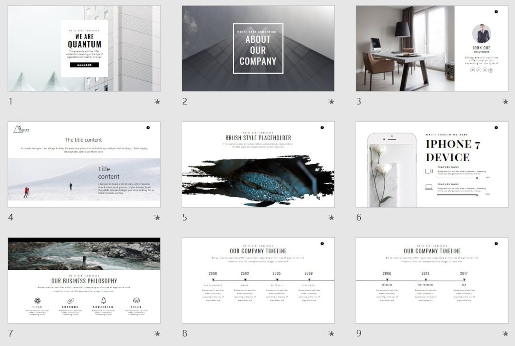Click slide number 6 label
515x346 pixels.
(359, 217)
